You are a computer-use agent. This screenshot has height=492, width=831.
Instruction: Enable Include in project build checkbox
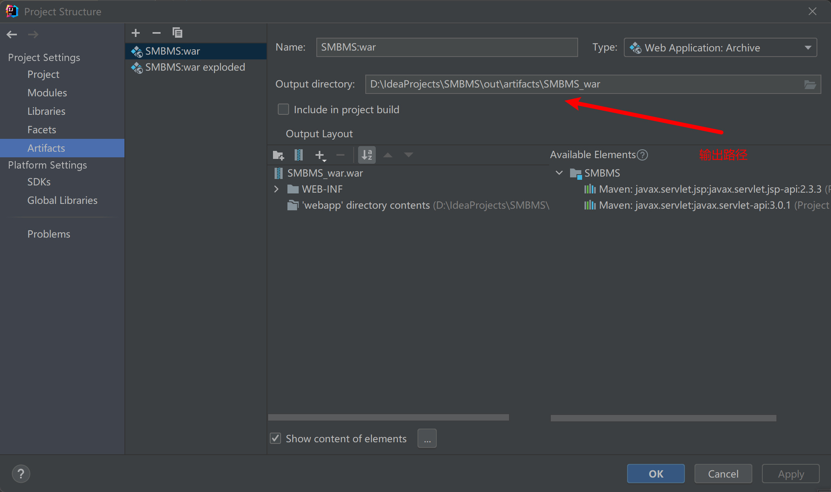click(283, 110)
